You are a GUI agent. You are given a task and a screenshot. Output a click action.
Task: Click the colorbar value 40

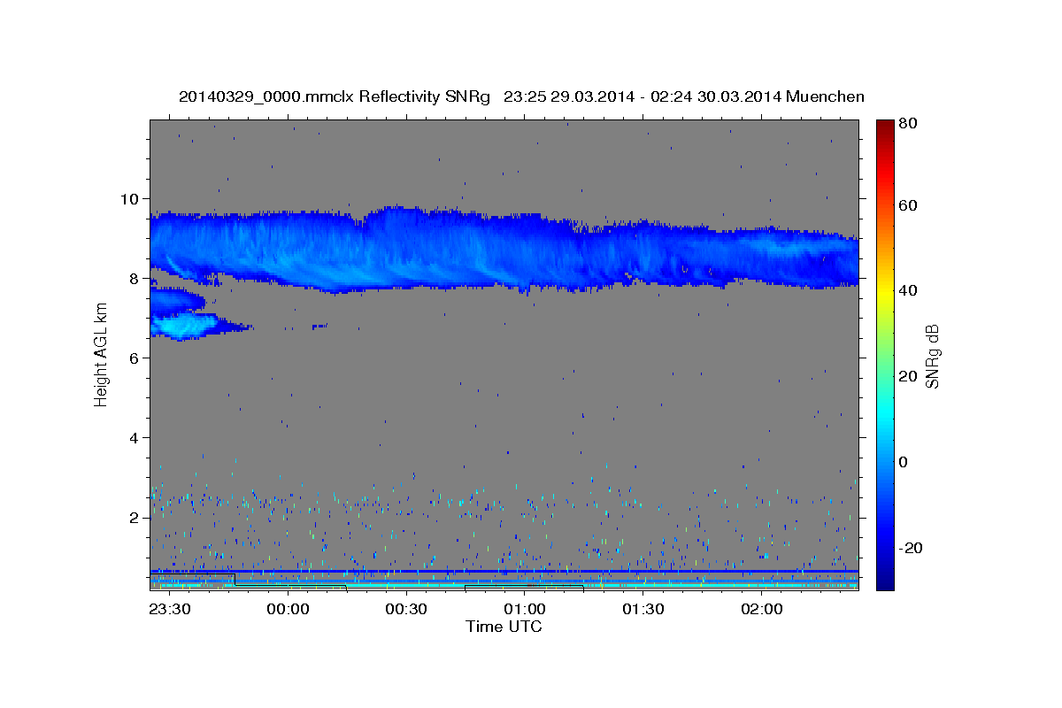908,290
